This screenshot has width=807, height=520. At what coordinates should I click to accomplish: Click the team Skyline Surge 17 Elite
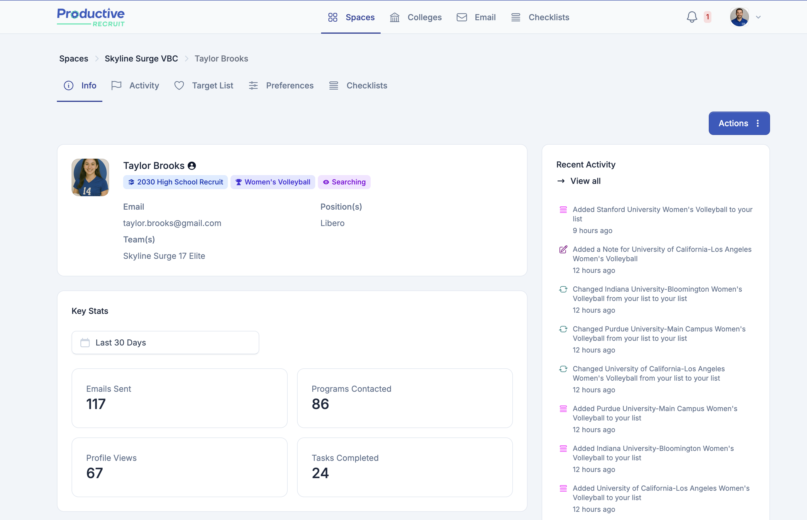164,256
